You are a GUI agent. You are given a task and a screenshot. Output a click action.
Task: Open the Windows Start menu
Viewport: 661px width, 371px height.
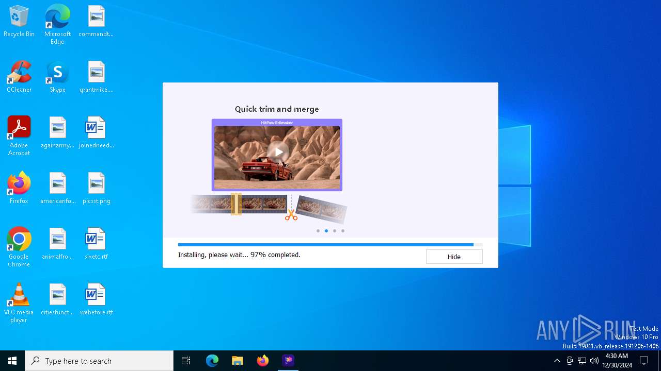[x=12, y=361]
